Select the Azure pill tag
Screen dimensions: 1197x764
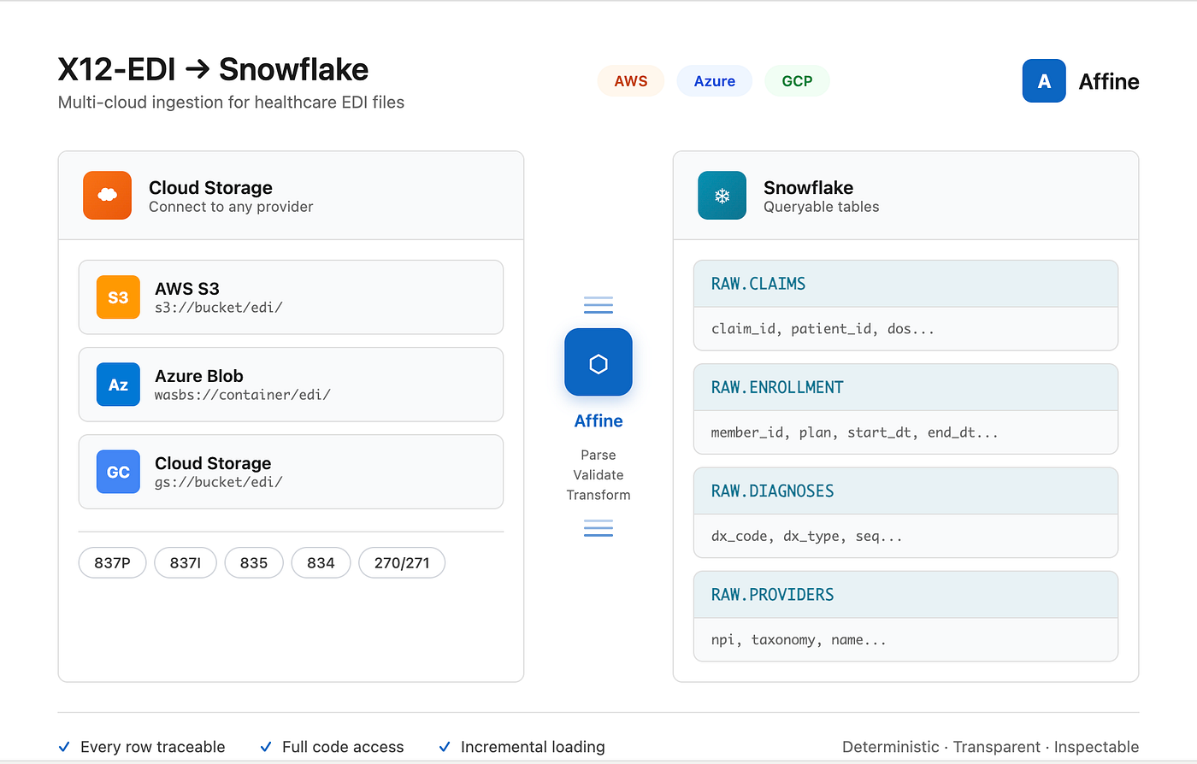coord(715,81)
